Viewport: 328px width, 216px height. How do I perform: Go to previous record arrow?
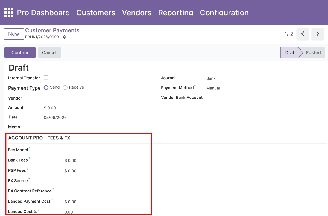click(303, 34)
